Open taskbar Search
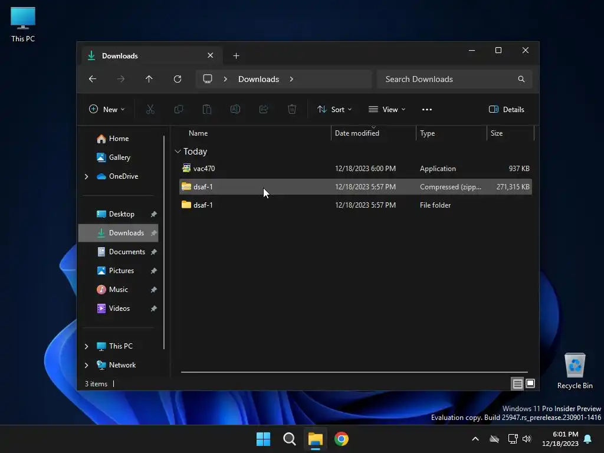Viewport: 604px width, 453px height. click(289, 439)
